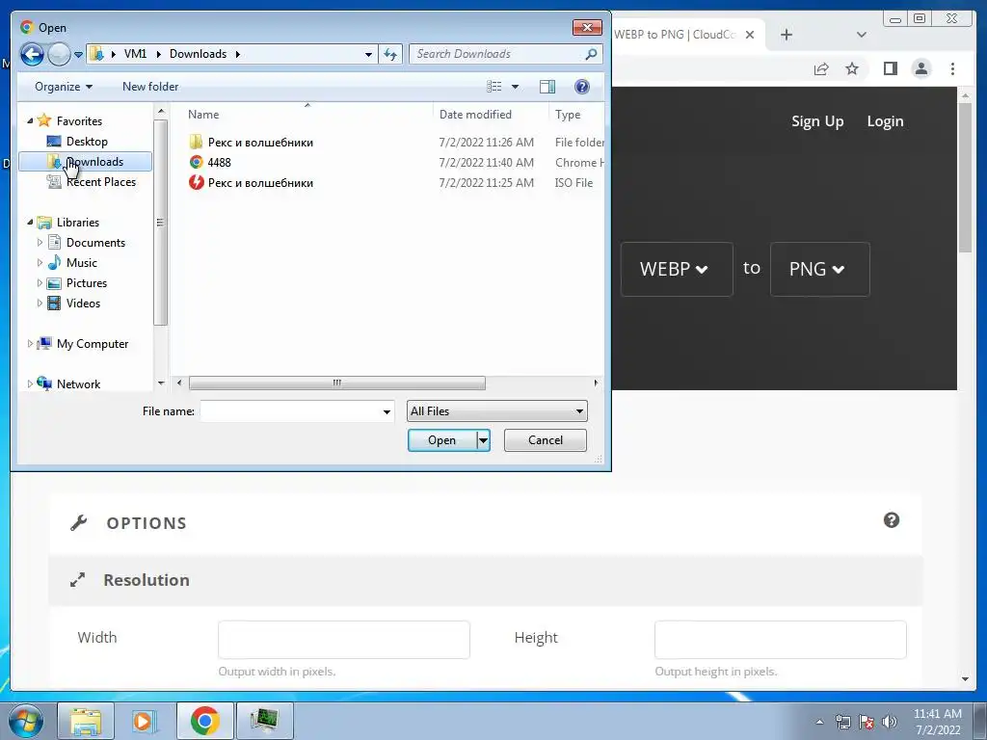Open the view options dropdown arrow
The height and width of the screenshot is (740, 987).
pos(515,87)
